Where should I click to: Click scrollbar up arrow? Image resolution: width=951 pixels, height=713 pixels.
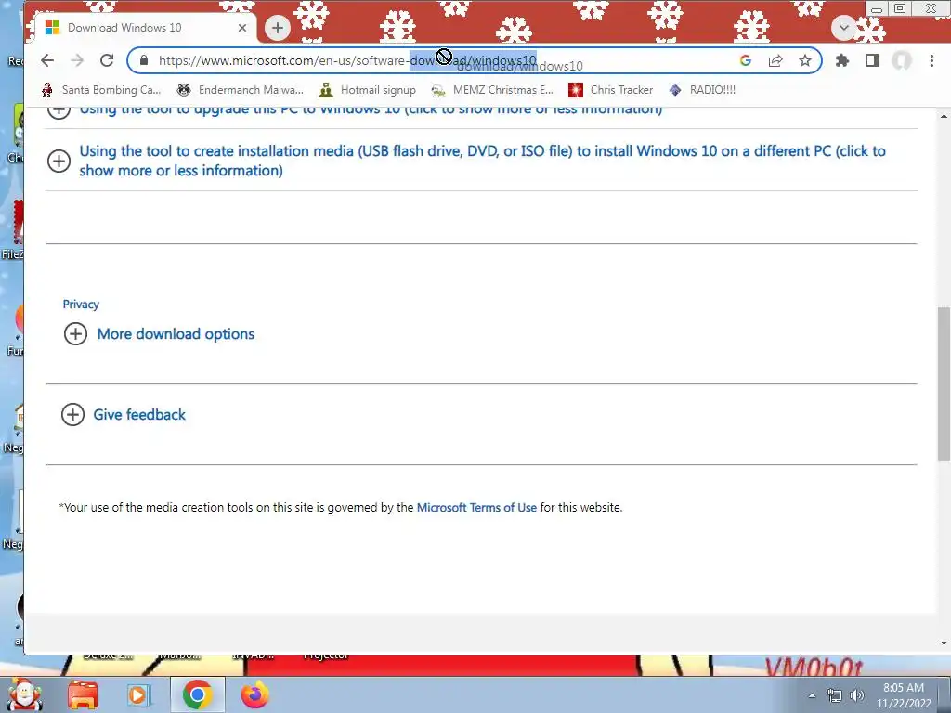pyautogui.click(x=944, y=116)
